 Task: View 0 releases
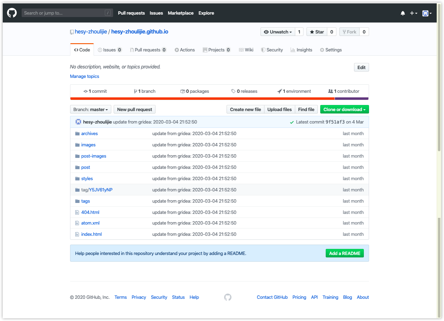(x=244, y=91)
